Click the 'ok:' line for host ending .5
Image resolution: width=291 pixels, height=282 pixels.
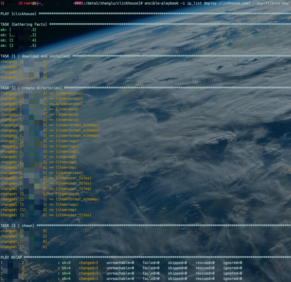[x=18, y=46]
